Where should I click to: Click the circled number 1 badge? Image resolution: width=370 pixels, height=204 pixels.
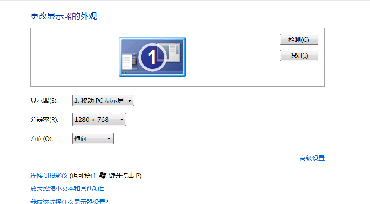[152, 57]
